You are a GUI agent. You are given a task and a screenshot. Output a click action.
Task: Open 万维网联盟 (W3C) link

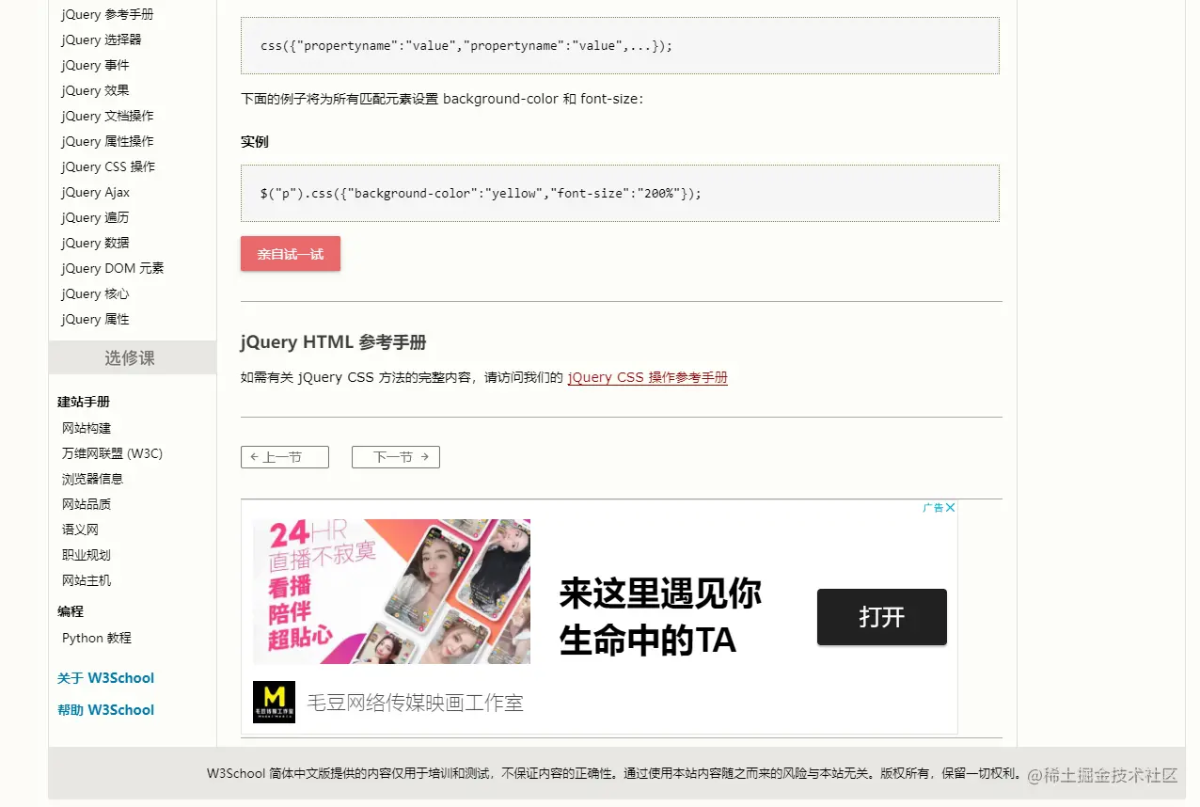112,453
